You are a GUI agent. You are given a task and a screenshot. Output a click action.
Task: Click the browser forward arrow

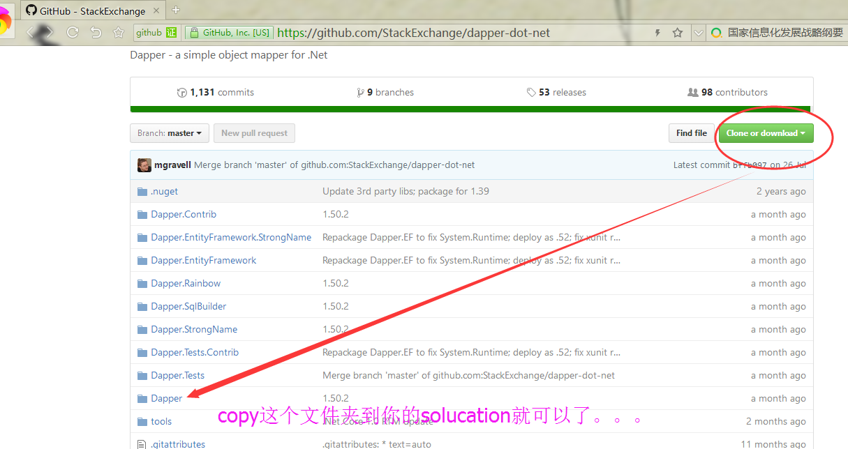click(49, 32)
